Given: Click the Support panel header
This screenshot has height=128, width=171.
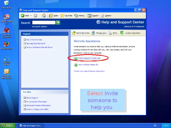Looking at the screenshot, I should click(x=45, y=34).
